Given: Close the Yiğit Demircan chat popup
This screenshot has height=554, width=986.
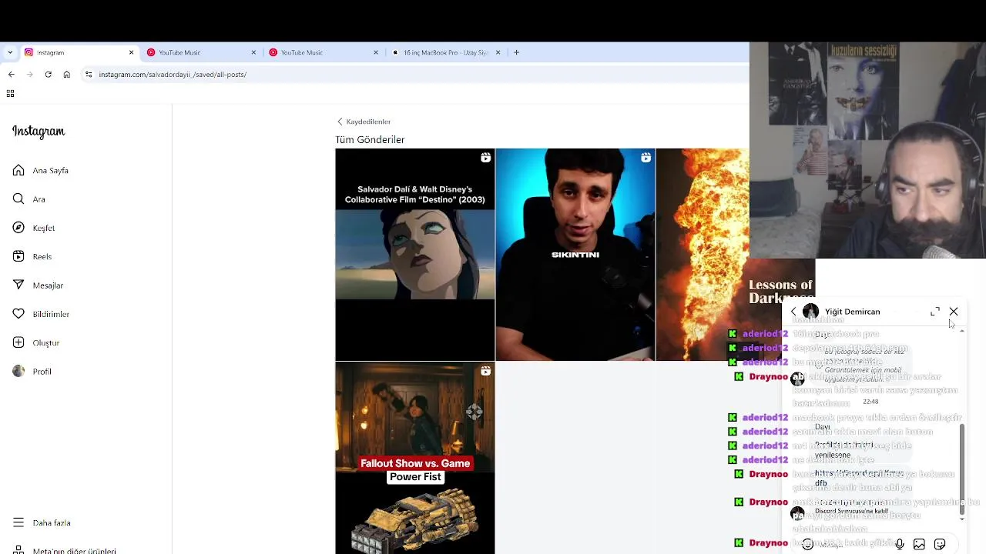Looking at the screenshot, I should tap(954, 312).
